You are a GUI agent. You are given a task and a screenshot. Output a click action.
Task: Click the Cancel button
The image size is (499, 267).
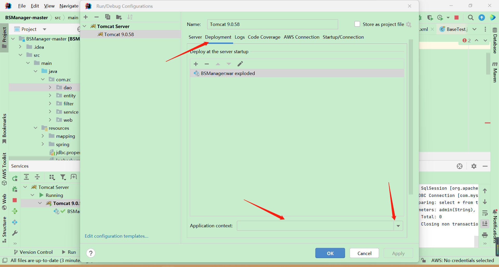(364, 253)
